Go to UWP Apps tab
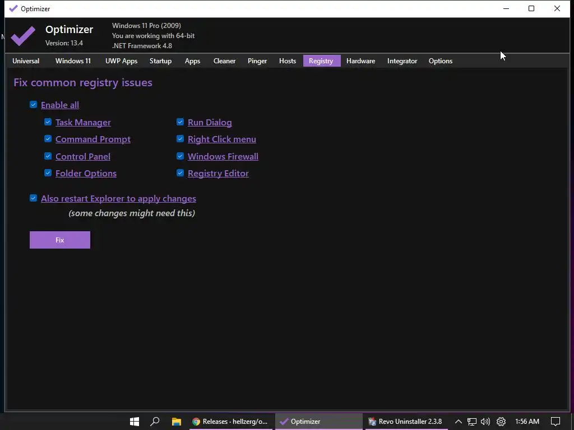The image size is (574, 430). [x=121, y=61]
